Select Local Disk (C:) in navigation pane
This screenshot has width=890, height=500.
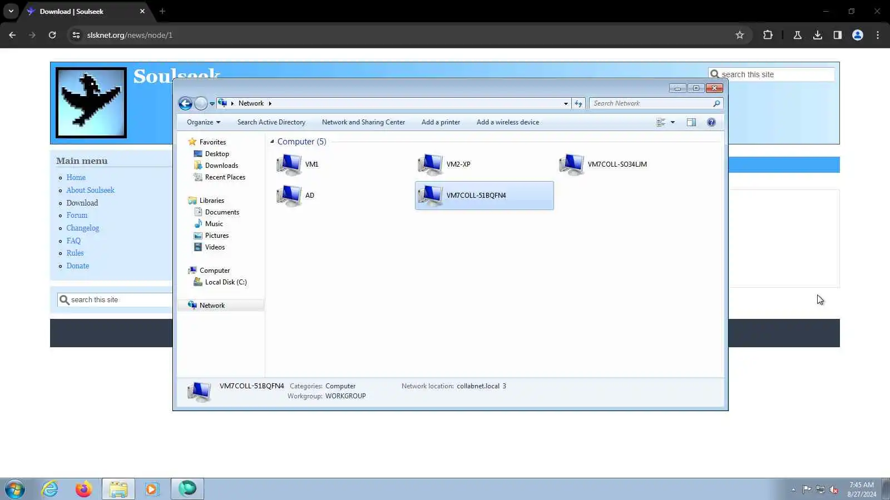pos(225,282)
